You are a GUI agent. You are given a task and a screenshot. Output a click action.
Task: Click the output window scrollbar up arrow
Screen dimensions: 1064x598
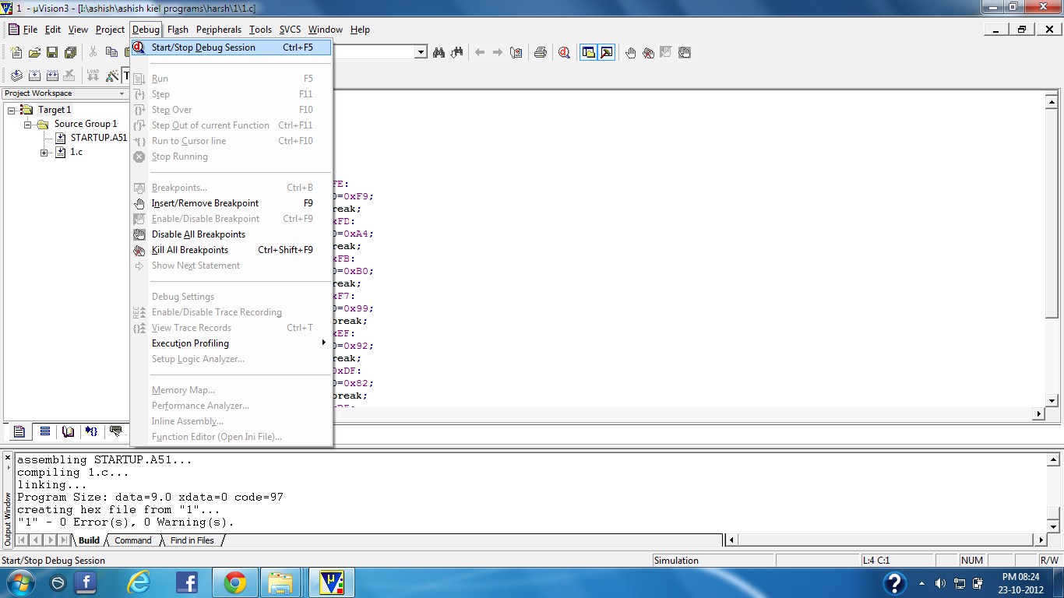click(1053, 460)
